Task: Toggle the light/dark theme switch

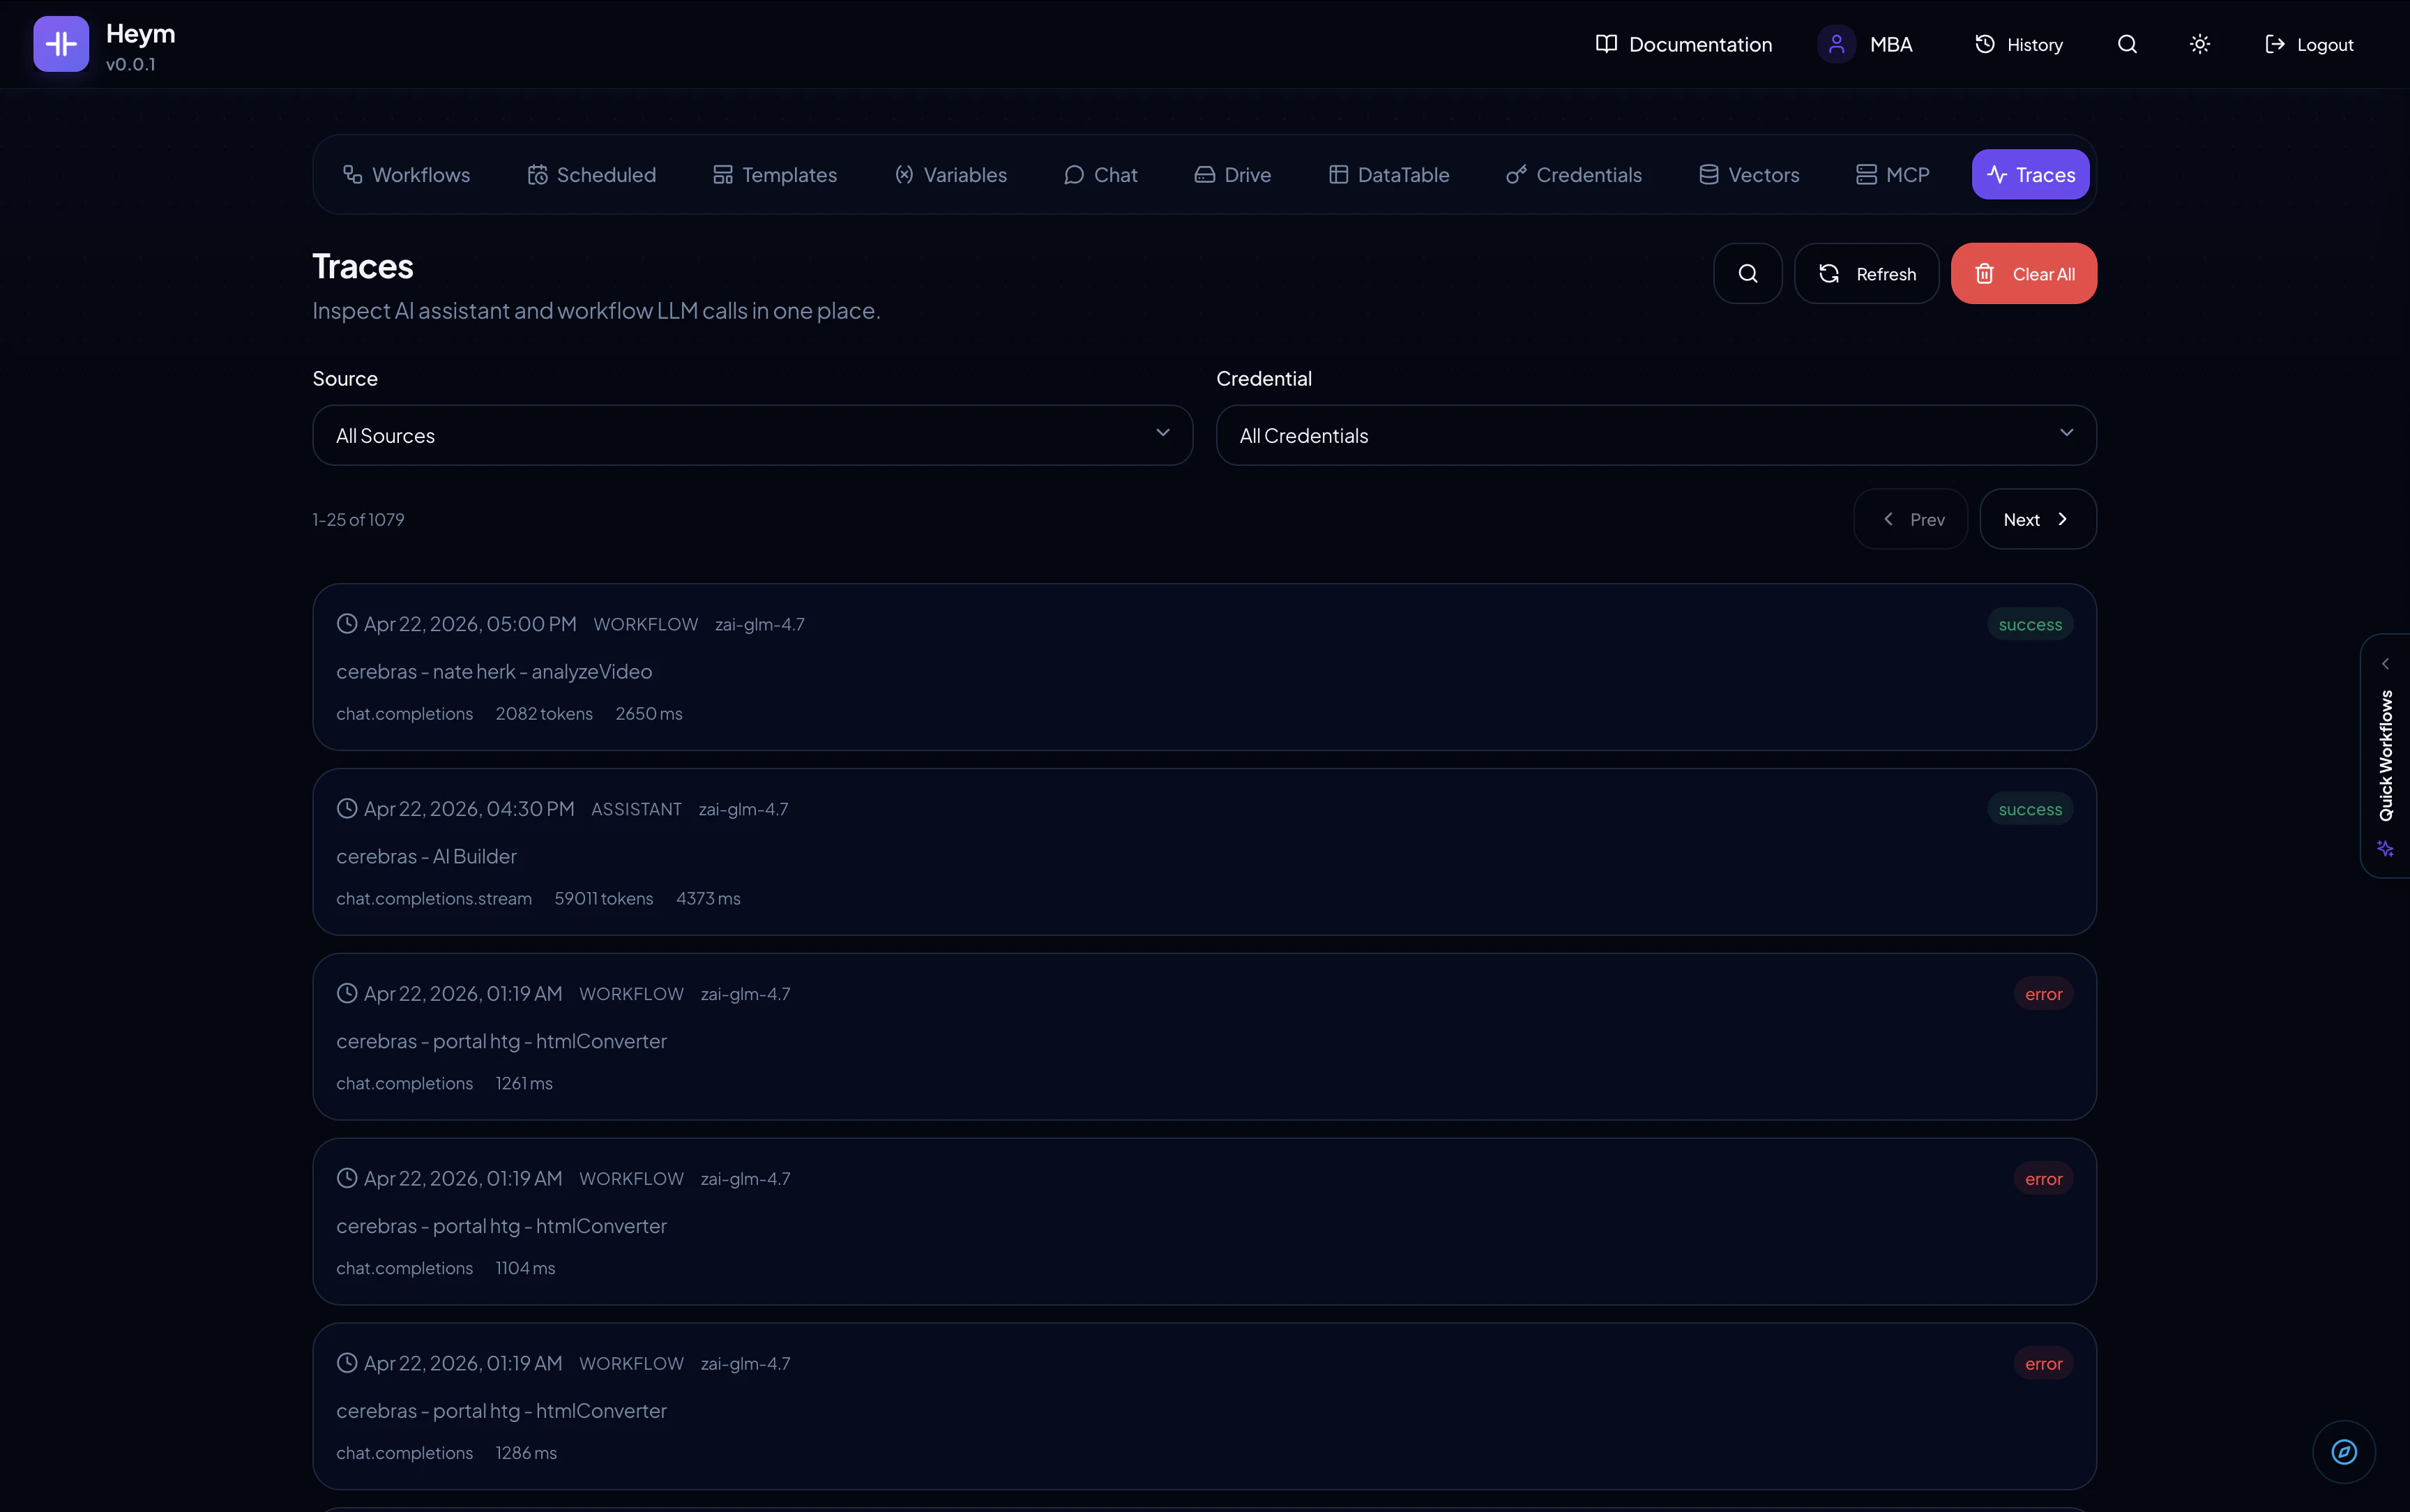Action: tap(2199, 44)
